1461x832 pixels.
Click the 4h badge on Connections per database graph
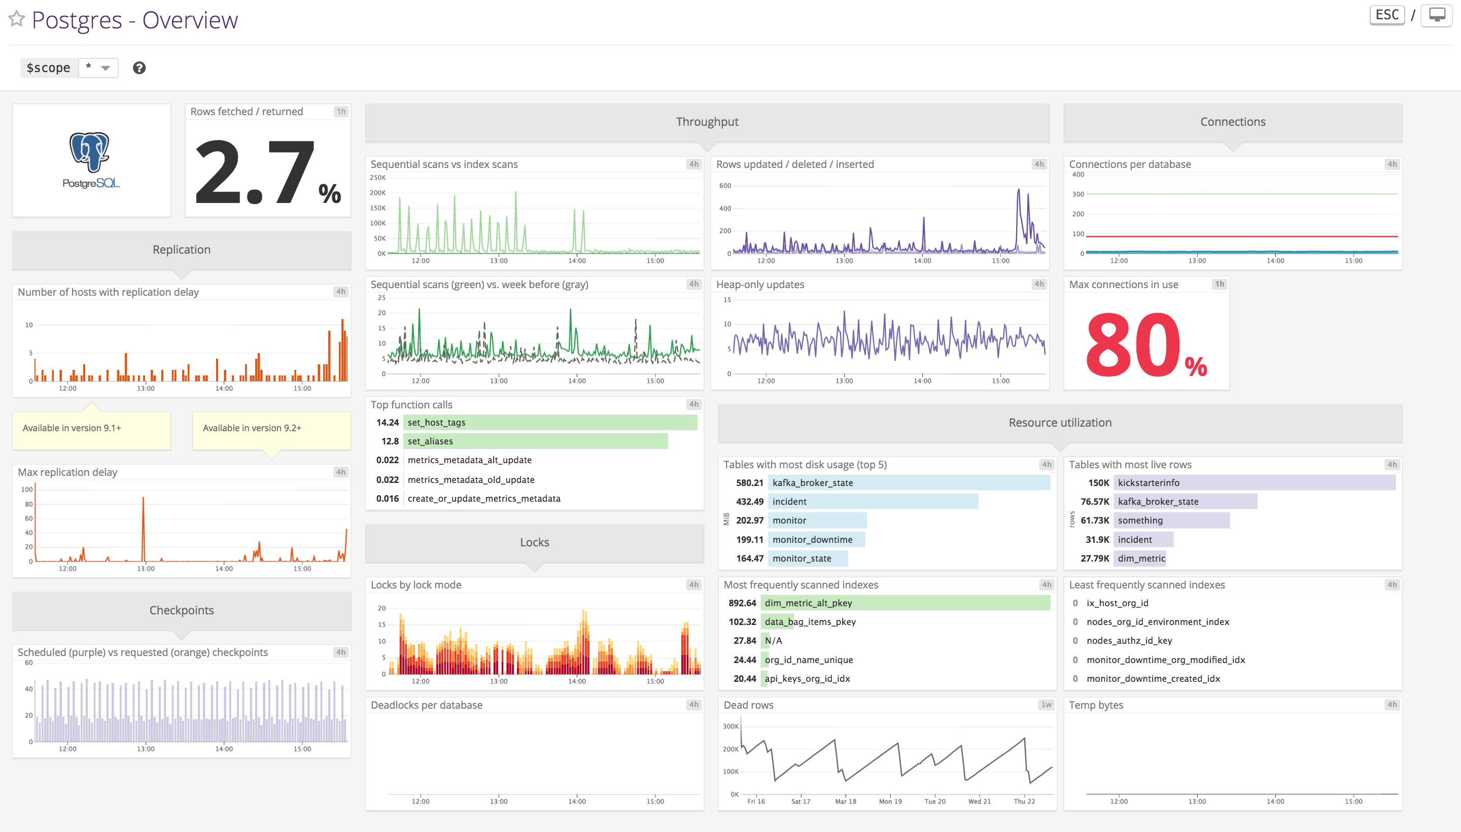[x=1393, y=164]
